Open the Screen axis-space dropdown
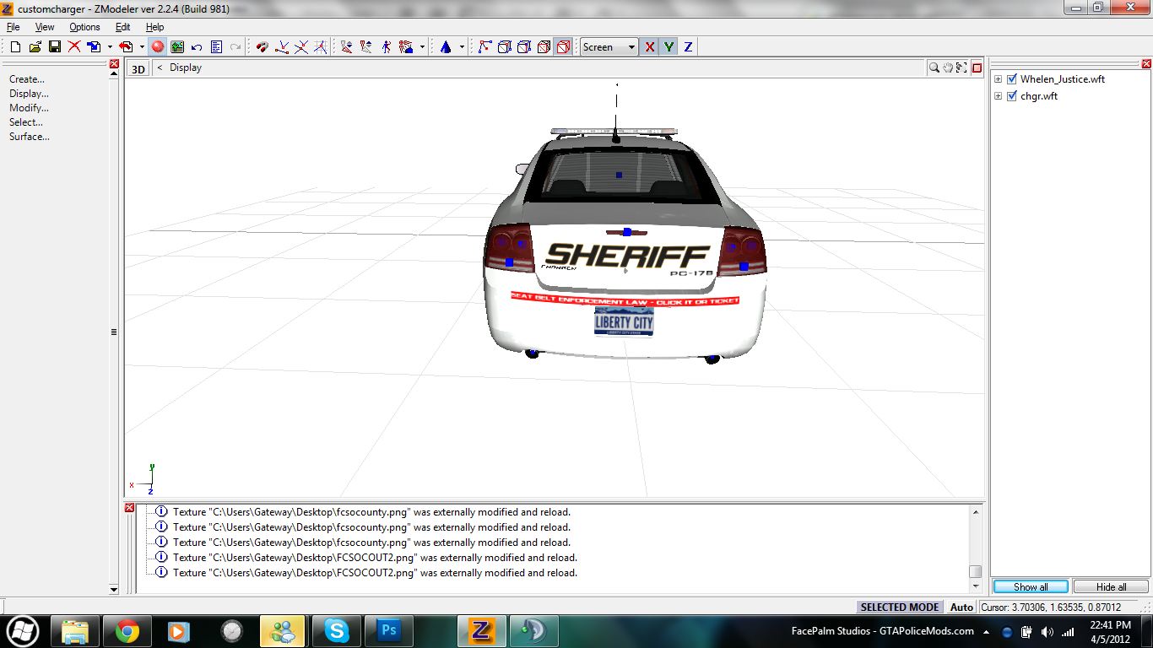This screenshot has width=1153, height=648. pyautogui.click(x=609, y=47)
